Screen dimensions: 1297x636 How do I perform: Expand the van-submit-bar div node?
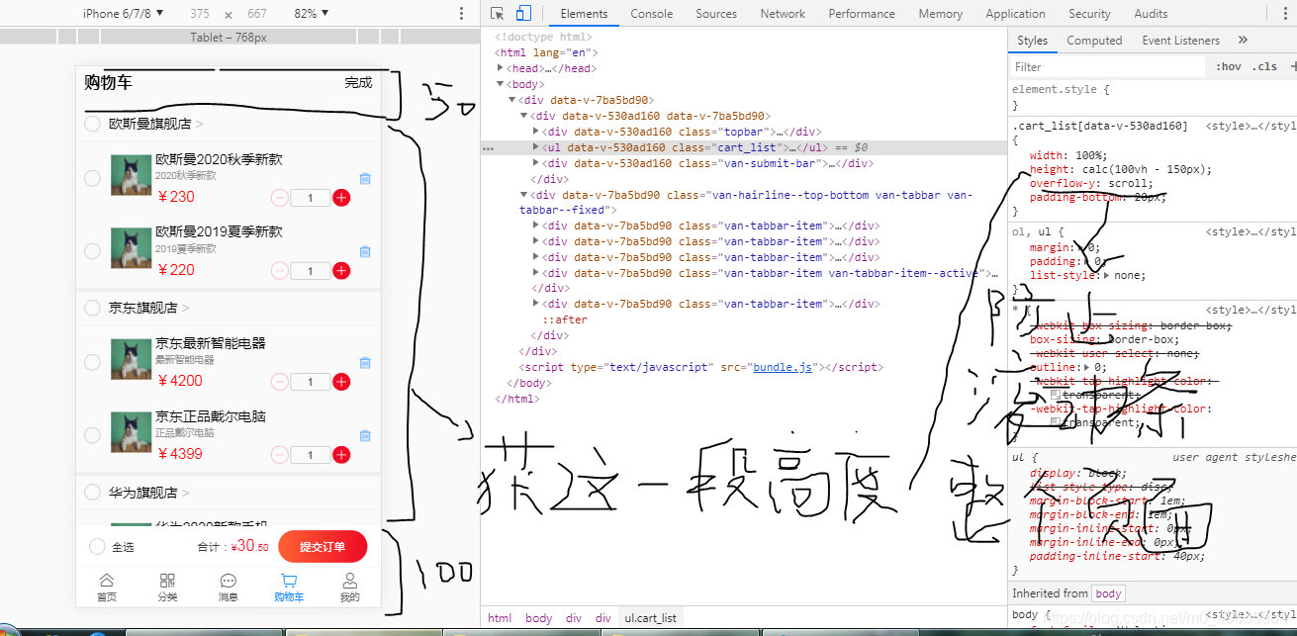(x=536, y=163)
